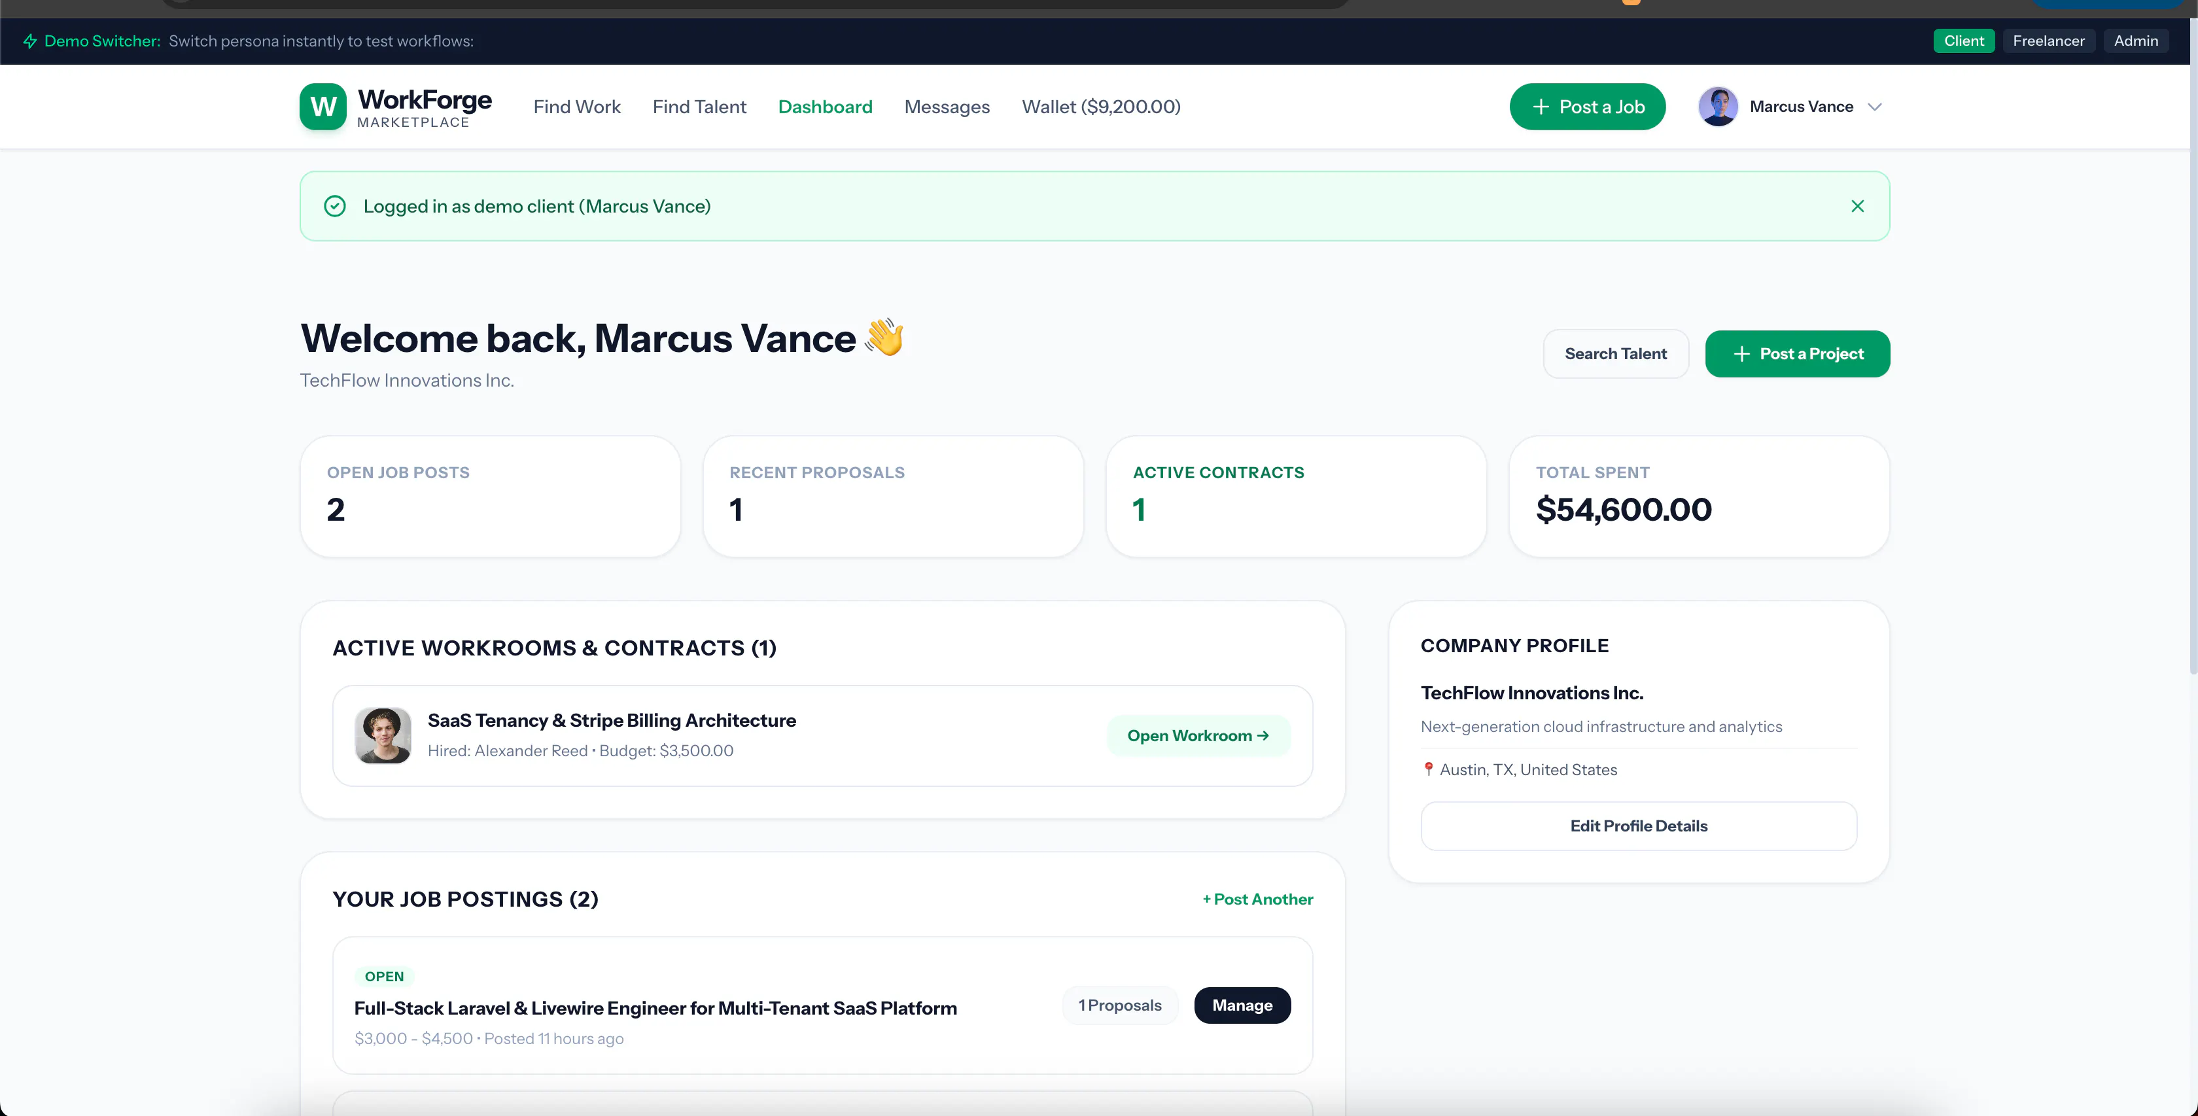Click the red location pin icon
Screen dimensions: 2198x1116
click(1428, 769)
